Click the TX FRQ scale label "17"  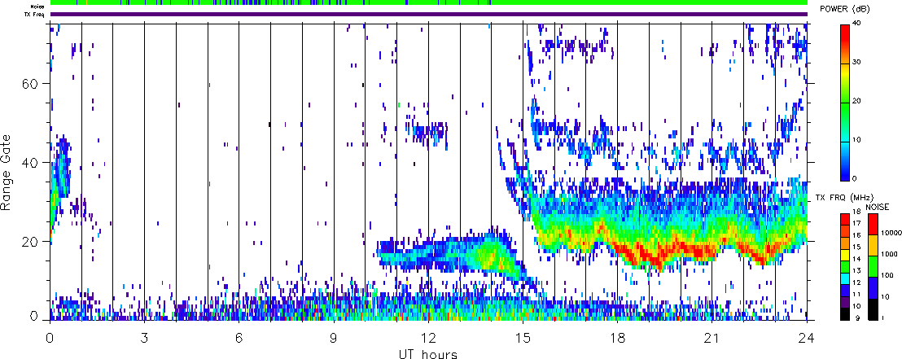[x=856, y=224]
